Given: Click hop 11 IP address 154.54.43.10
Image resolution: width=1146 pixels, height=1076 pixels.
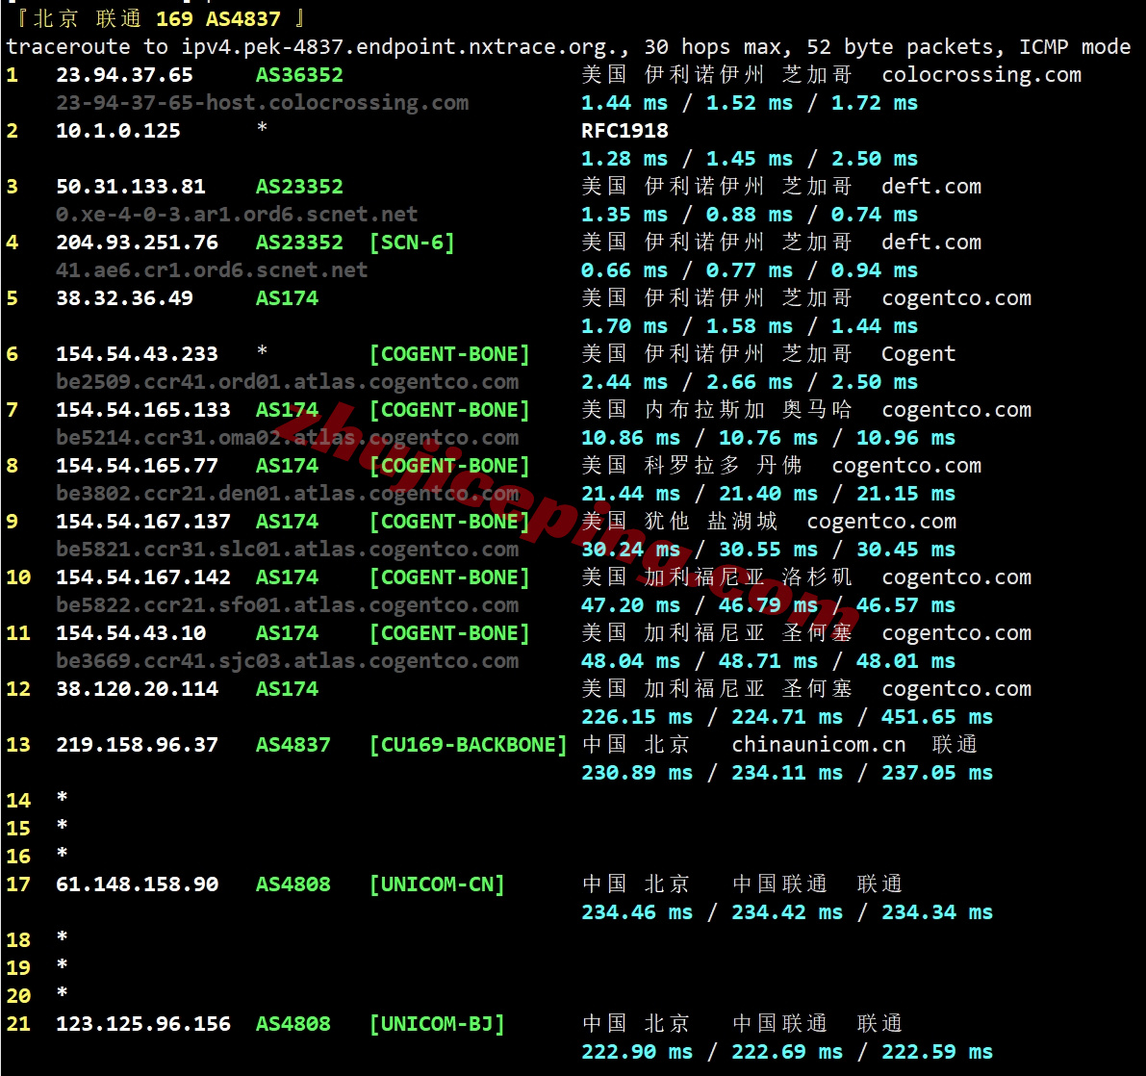Looking at the screenshot, I should coord(131,633).
